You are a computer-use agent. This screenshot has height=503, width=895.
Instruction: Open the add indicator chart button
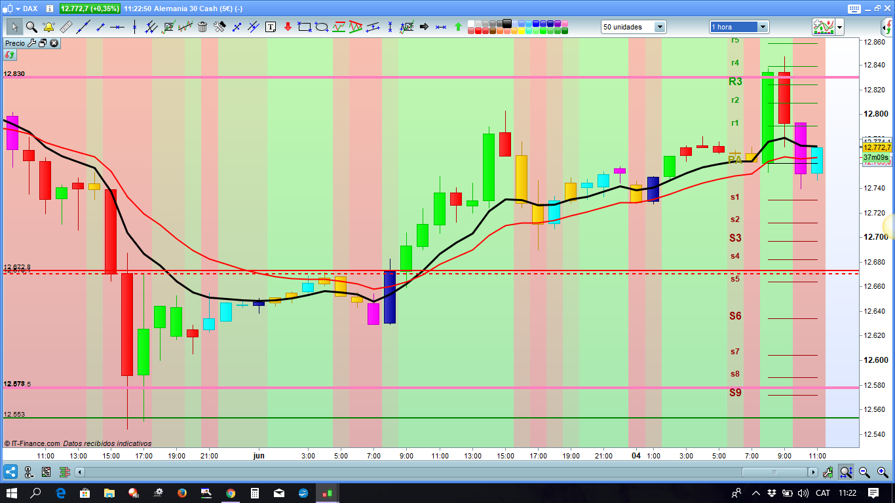(x=824, y=27)
